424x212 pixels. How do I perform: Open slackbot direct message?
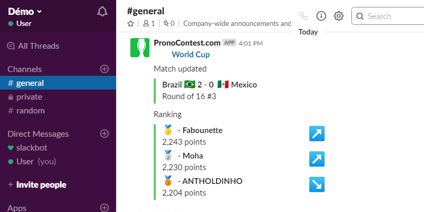point(31,148)
